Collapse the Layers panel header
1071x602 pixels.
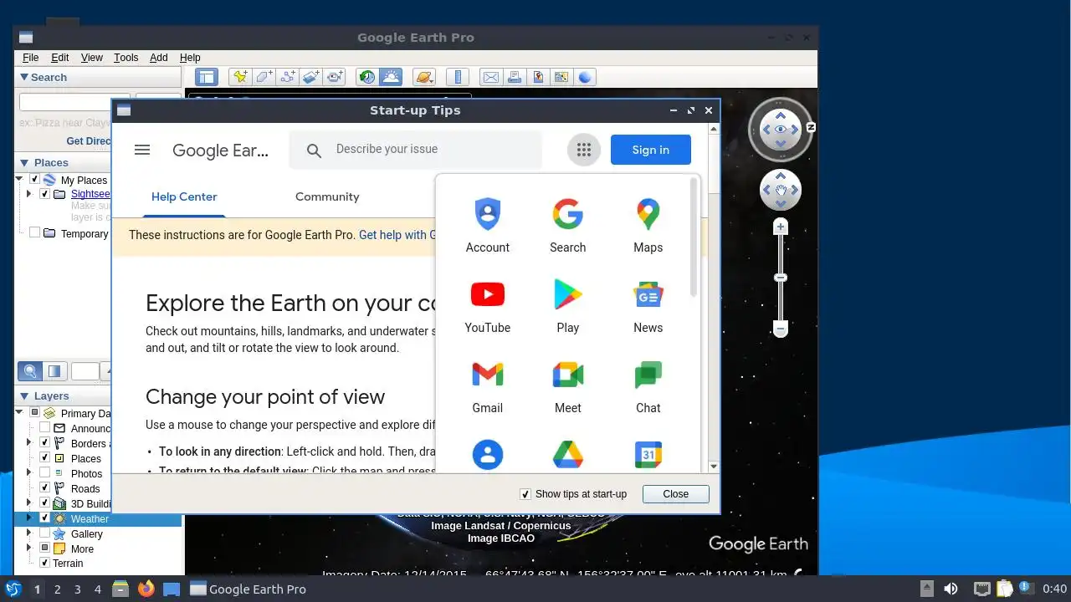coord(63,395)
